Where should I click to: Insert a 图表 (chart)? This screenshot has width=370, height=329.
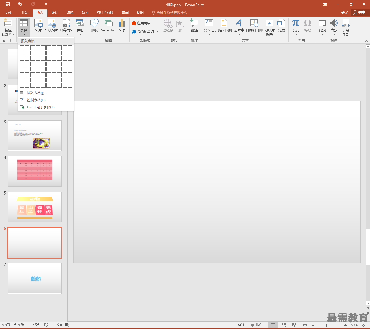[x=122, y=26]
